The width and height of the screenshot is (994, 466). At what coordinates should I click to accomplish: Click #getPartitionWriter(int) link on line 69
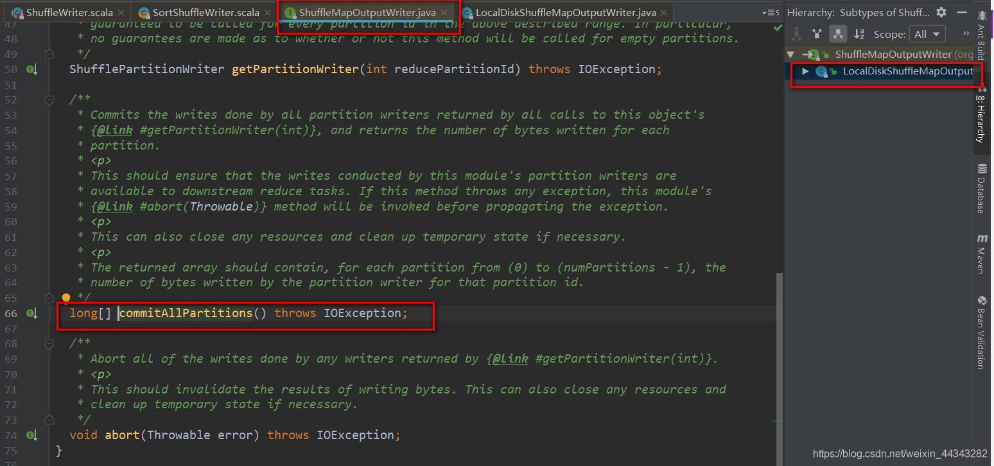tap(620, 359)
